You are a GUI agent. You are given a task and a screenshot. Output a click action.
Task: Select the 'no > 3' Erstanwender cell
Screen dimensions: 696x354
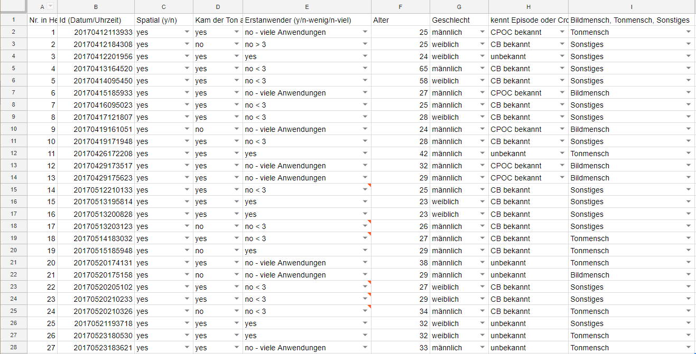click(x=307, y=44)
